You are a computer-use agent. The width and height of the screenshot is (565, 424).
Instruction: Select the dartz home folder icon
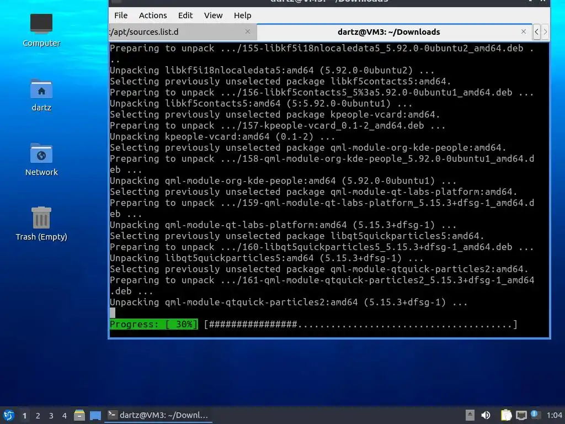[41, 95]
